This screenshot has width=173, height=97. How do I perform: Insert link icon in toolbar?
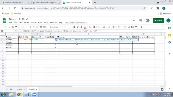click(x=125, y=27)
